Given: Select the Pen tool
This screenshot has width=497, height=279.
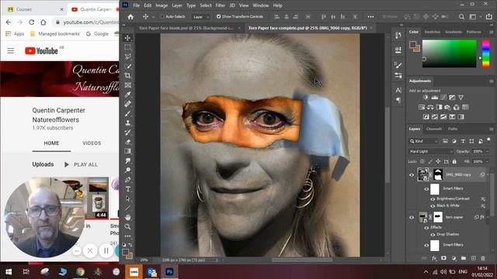Looking at the screenshot, I should tap(127, 180).
